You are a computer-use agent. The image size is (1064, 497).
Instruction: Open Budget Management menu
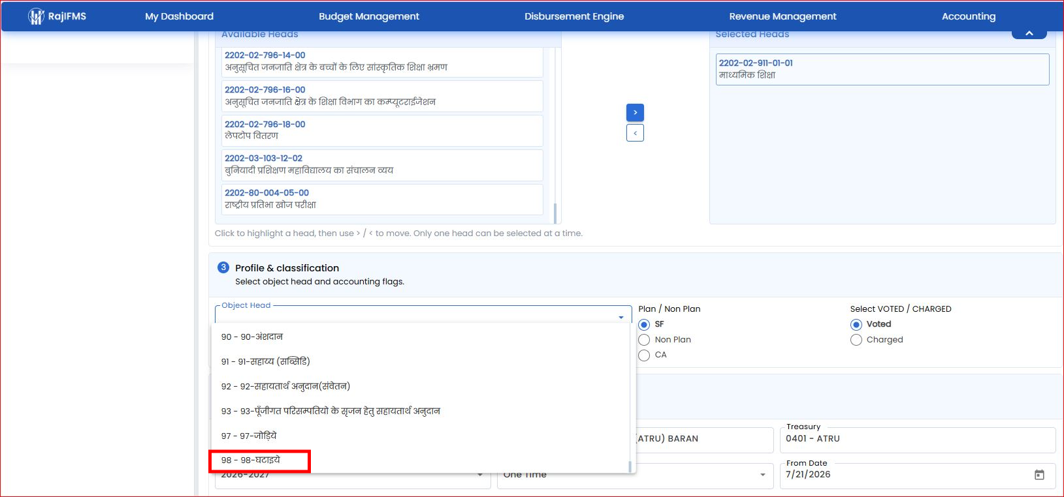click(x=369, y=16)
